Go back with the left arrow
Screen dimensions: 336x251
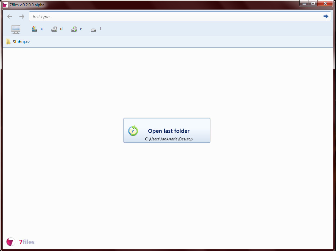tap(9, 16)
